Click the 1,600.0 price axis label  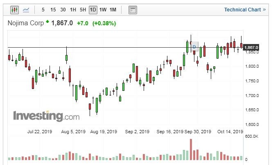252,124
